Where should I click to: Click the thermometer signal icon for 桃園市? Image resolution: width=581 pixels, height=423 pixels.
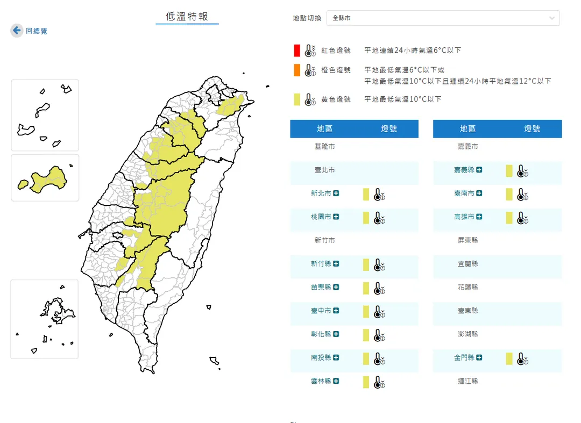coord(379,218)
